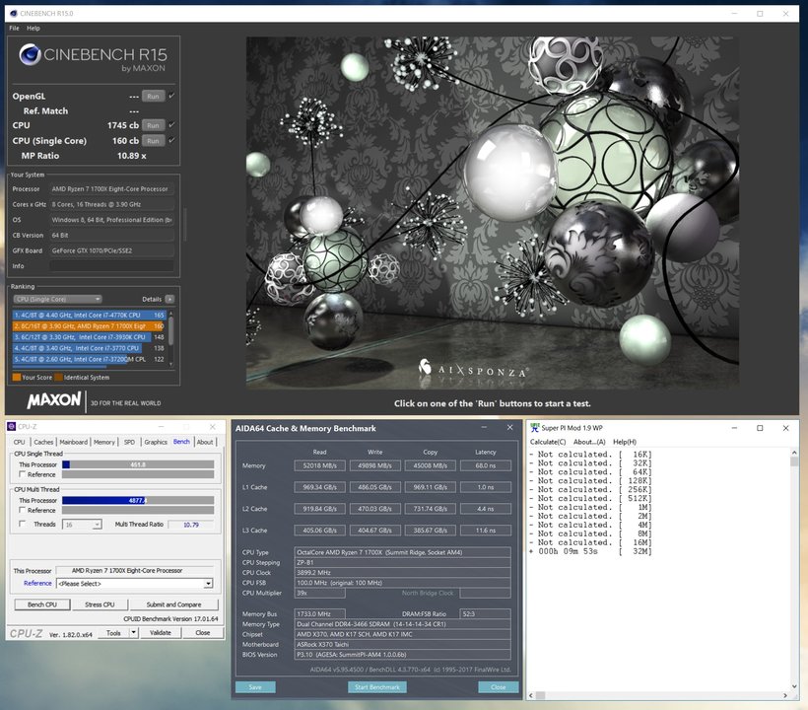
Task: Click the orange Your Score color swatch
Action: 17,377
